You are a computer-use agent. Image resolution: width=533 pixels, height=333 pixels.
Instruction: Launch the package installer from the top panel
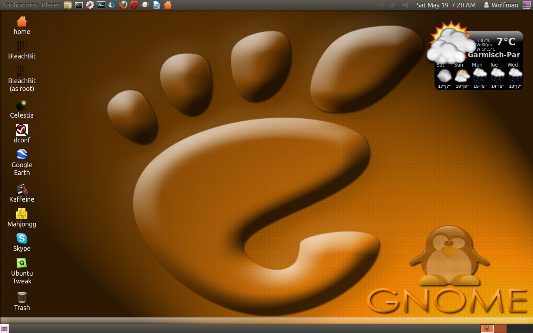pos(68,5)
